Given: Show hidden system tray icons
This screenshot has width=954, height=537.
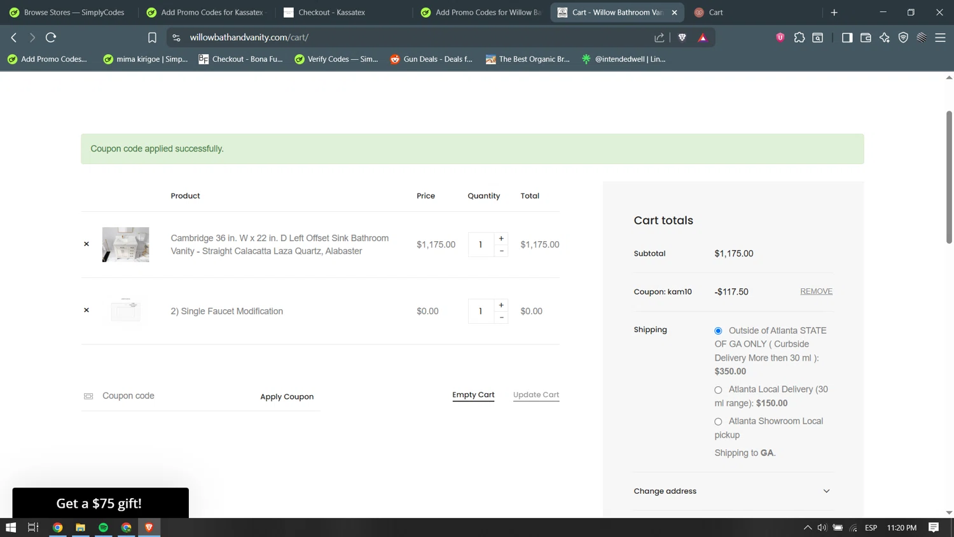Looking at the screenshot, I should coord(808,527).
